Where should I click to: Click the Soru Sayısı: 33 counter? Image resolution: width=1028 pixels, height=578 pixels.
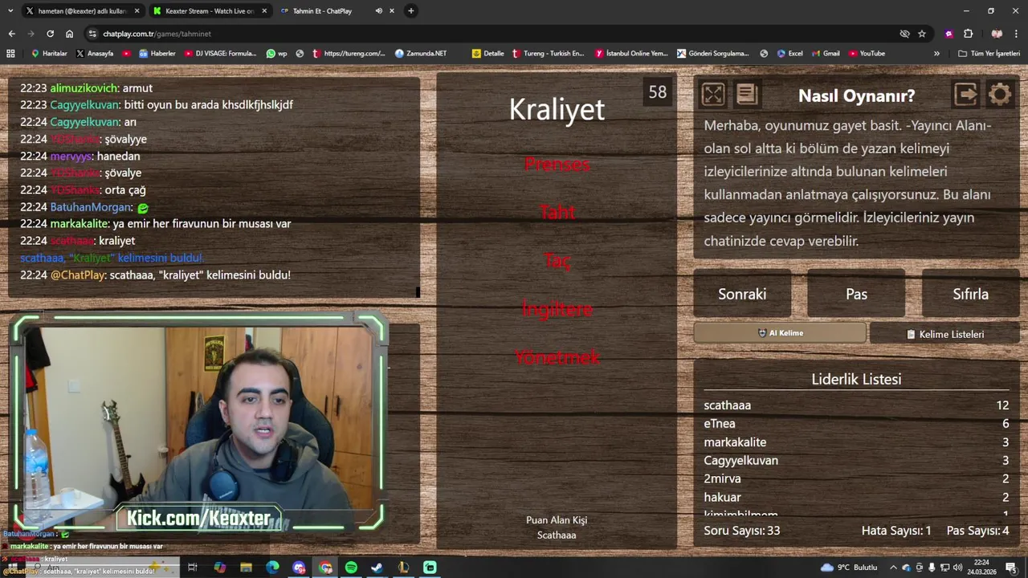click(x=741, y=531)
